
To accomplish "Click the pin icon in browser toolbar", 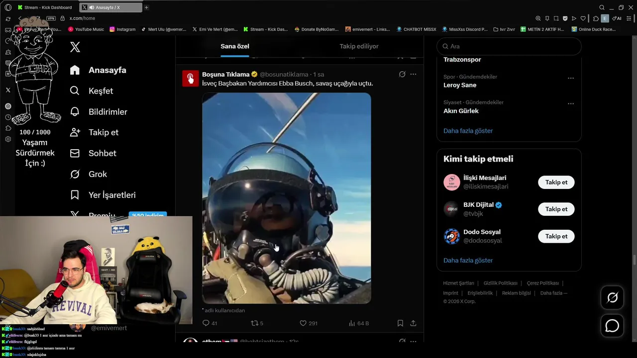I will [547, 18].
